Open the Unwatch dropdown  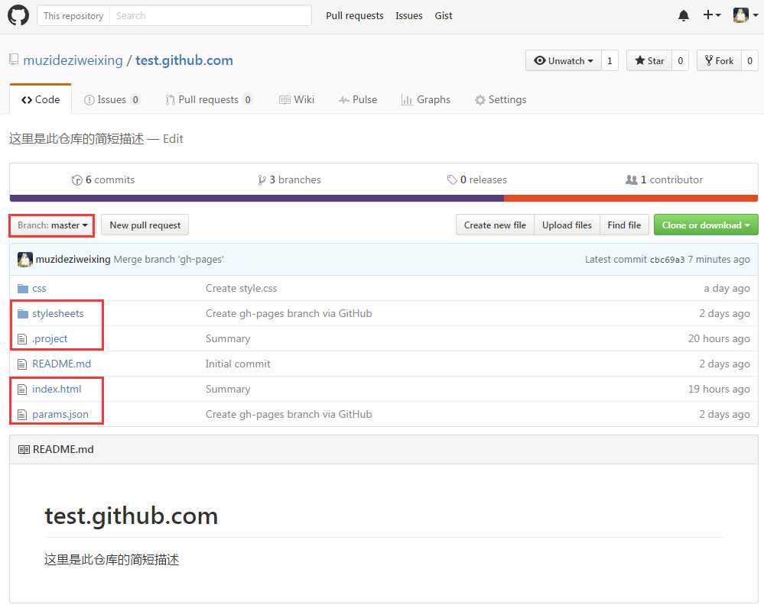[x=564, y=61]
